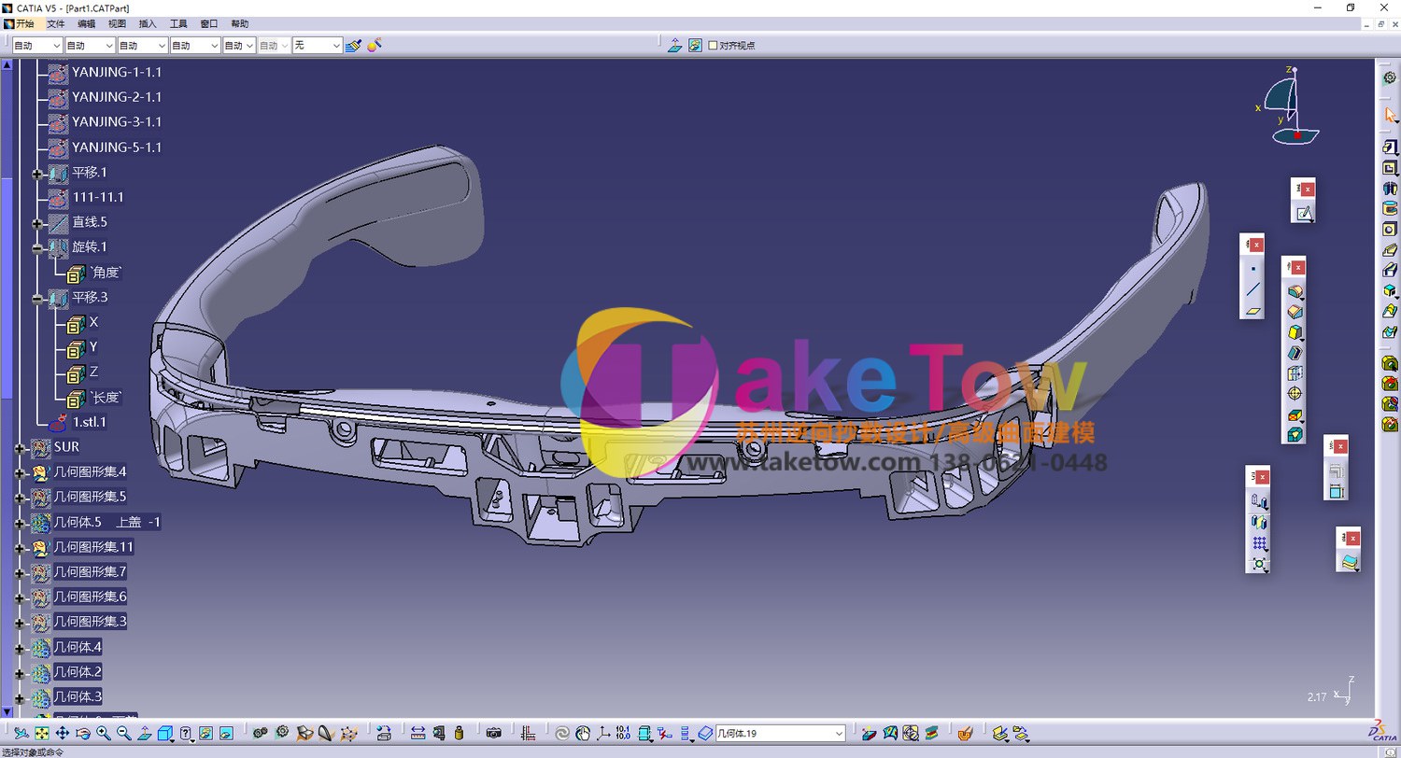Select 几何体.5 上盖 -1 in tree

tap(107, 522)
